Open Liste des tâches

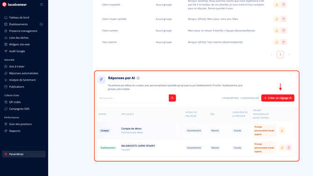point(19,38)
